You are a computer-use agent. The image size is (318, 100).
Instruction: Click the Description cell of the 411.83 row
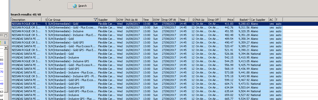[x=26, y=24]
